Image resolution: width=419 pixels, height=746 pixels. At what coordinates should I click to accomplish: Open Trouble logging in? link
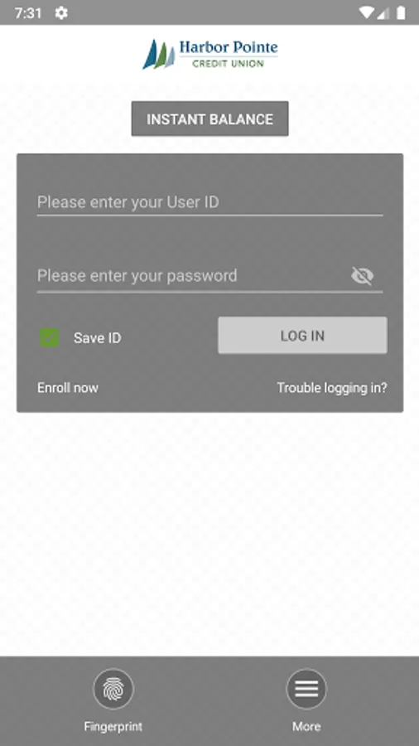(x=332, y=388)
